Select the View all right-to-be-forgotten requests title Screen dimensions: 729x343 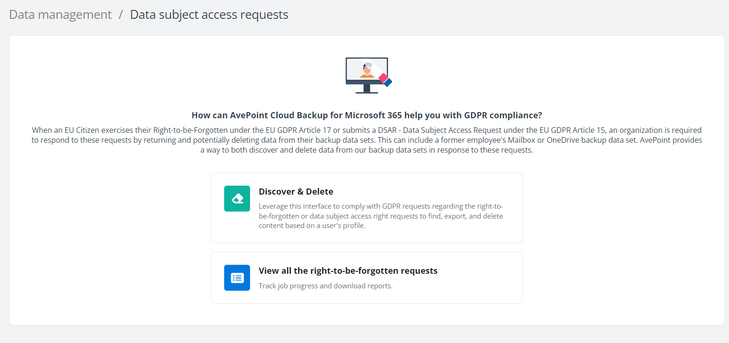[x=348, y=270]
